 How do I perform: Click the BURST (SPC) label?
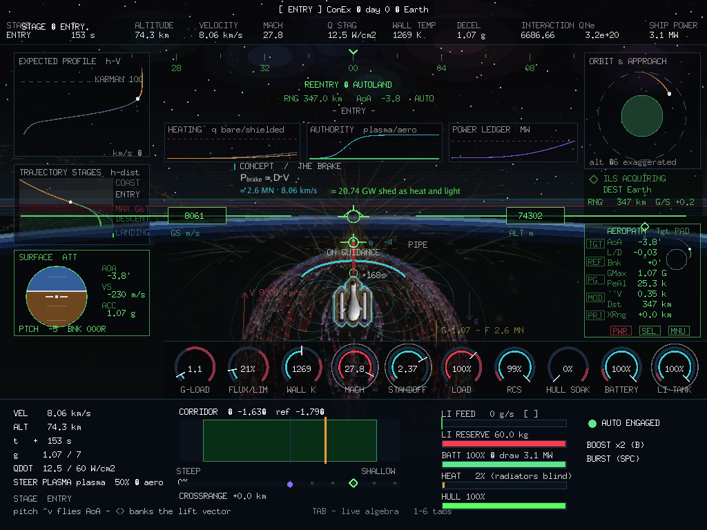pyautogui.click(x=613, y=459)
